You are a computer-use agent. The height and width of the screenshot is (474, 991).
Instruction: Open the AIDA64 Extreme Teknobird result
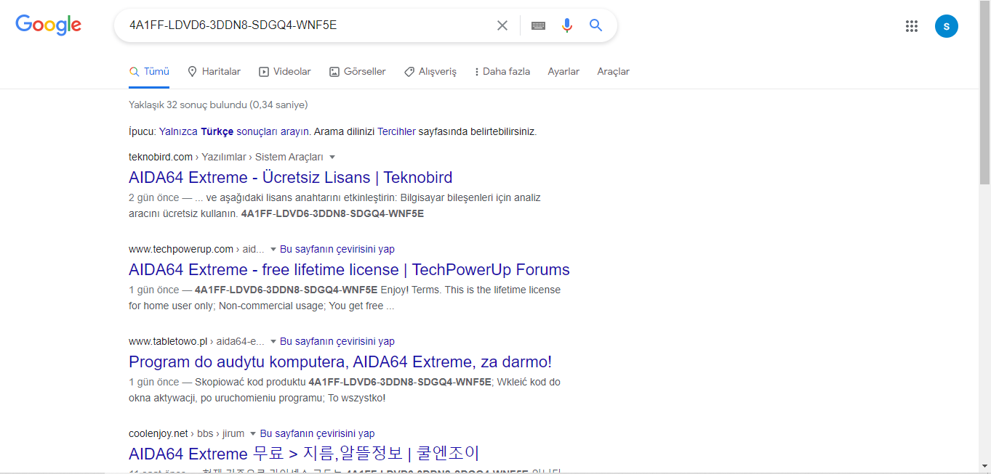[x=290, y=177]
